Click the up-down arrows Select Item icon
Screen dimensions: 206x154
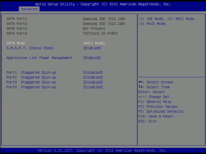pos(140,87)
